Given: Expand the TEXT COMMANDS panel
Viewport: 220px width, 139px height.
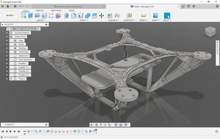Looking at the screenshot, I should click(2, 137).
